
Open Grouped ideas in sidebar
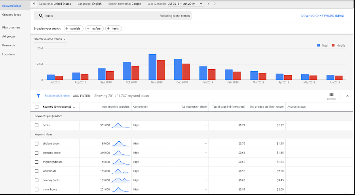(x=11, y=15)
